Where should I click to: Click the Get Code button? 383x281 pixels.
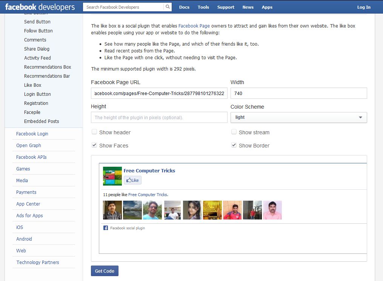105,271
